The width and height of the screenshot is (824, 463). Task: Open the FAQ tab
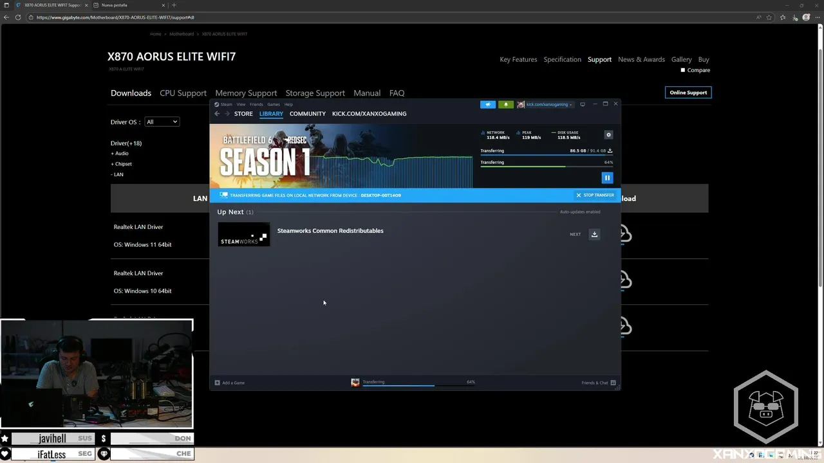coord(397,93)
